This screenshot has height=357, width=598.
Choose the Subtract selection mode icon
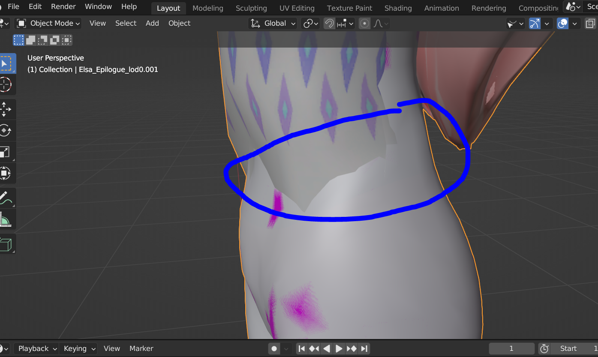tap(42, 40)
